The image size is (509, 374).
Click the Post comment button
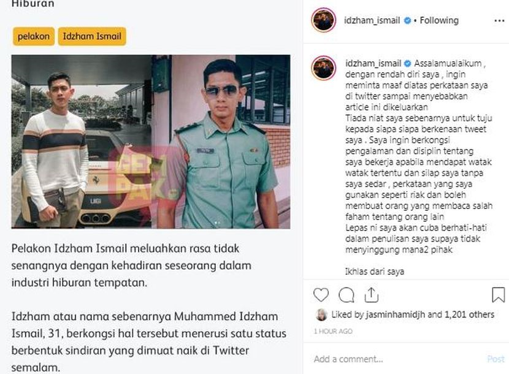(x=496, y=359)
